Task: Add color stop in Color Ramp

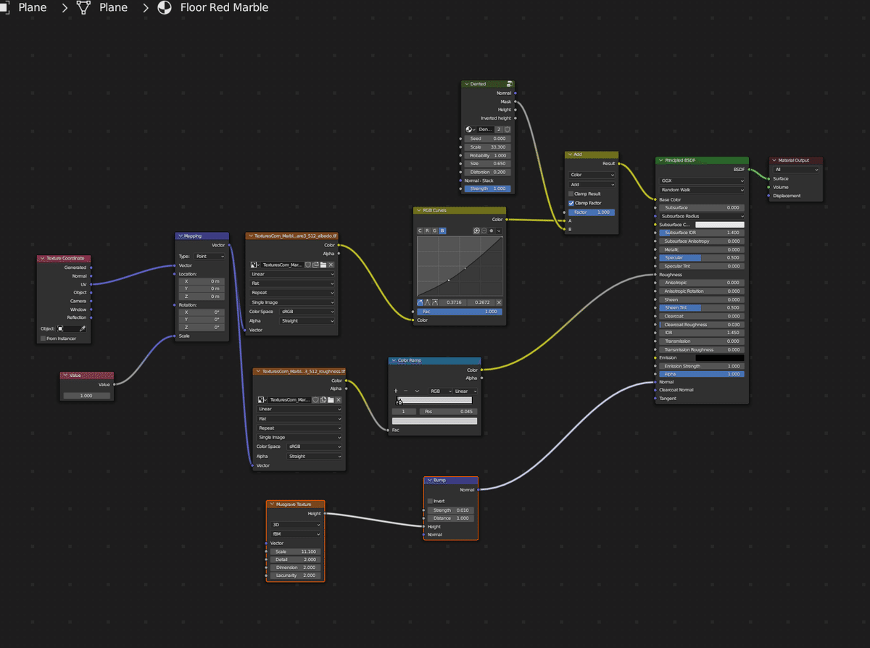Action: [396, 391]
